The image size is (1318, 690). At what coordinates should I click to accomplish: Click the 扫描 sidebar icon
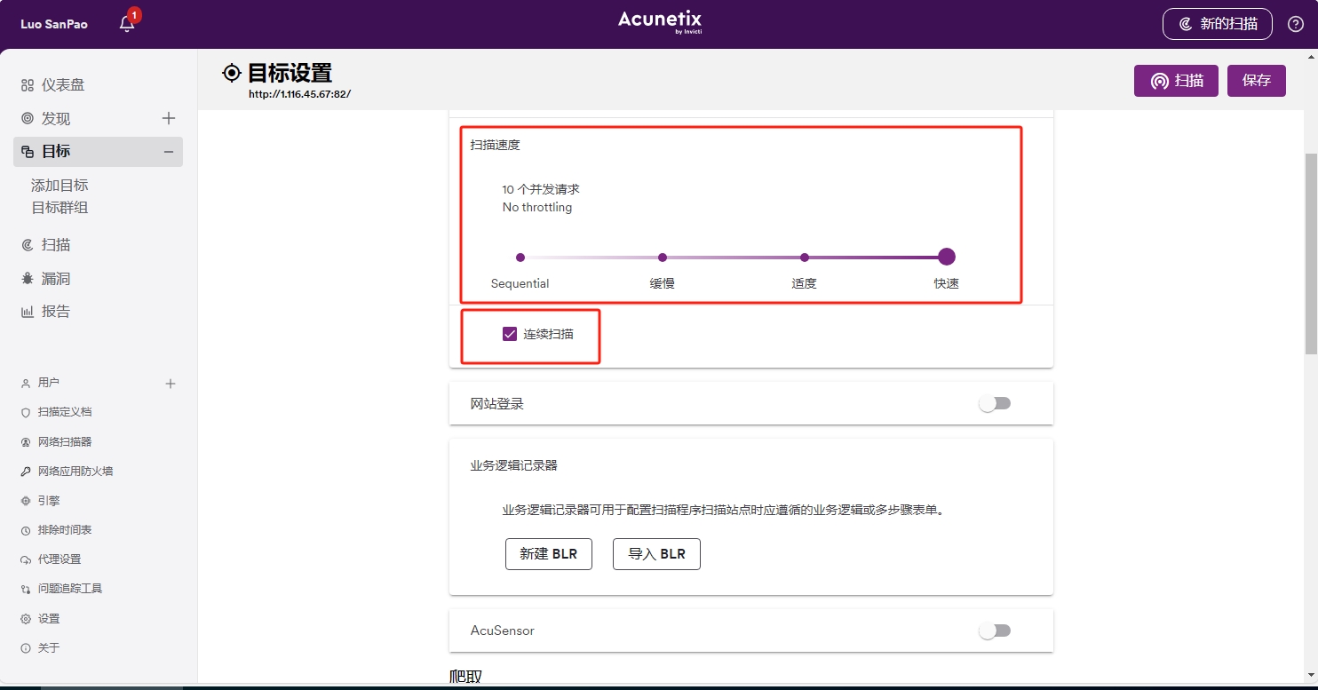[x=28, y=245]
